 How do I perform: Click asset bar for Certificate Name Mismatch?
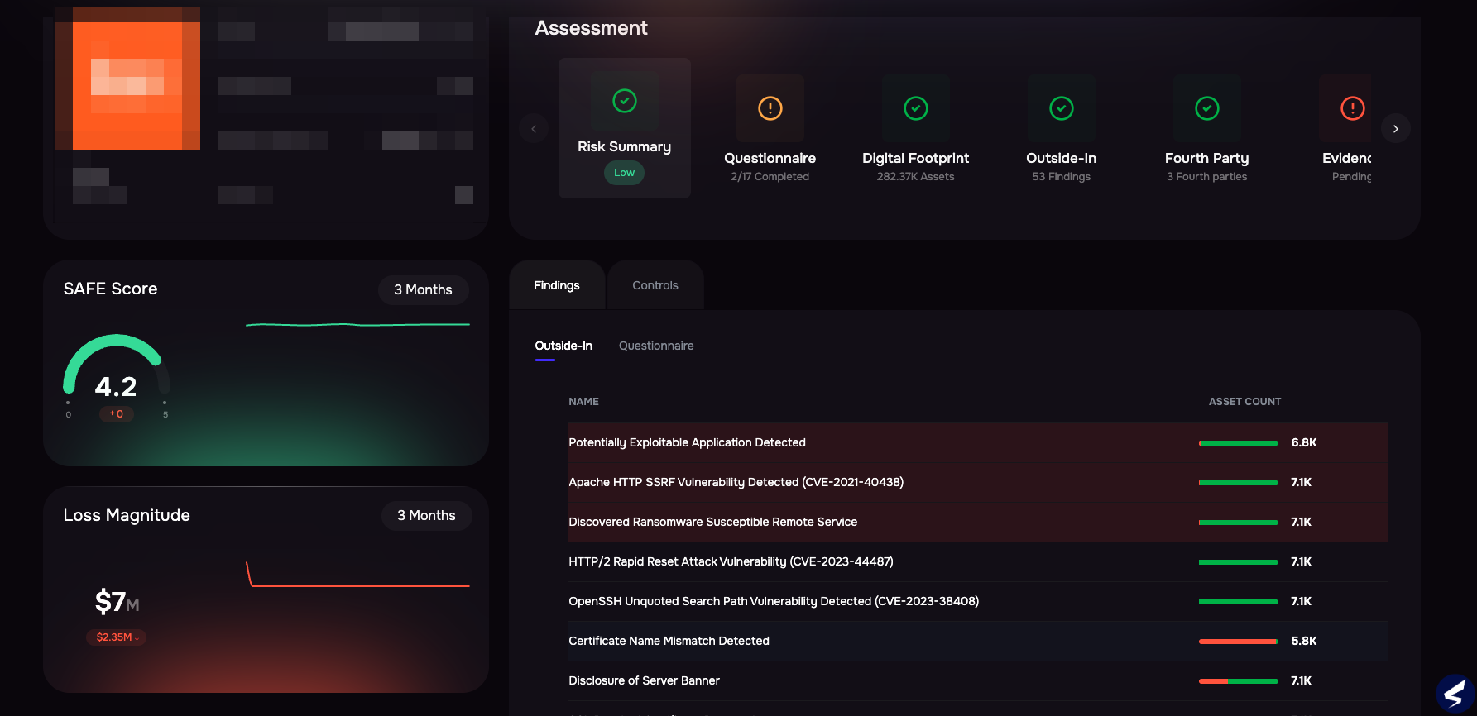pos(1239,642)
